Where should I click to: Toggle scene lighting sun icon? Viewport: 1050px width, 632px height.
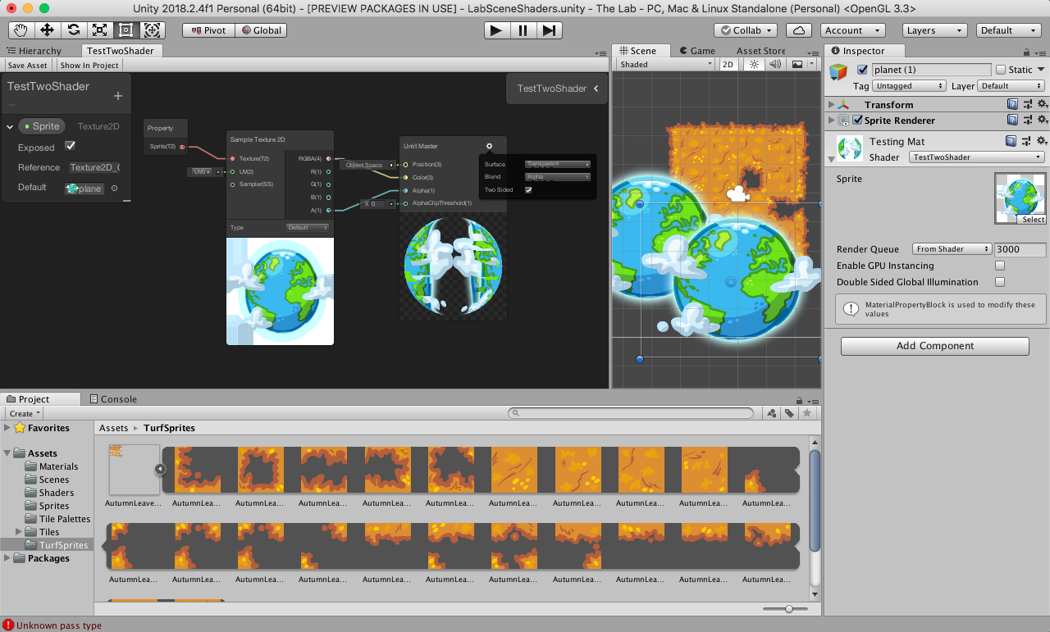coord(754,64)
